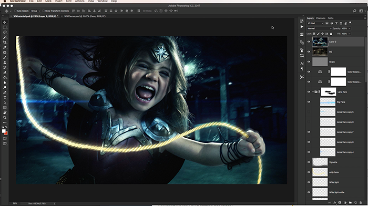Enable the Show Transform Controls checkbox
The image size is (368, 206).
pyautogui.click(x=44, y=11)
